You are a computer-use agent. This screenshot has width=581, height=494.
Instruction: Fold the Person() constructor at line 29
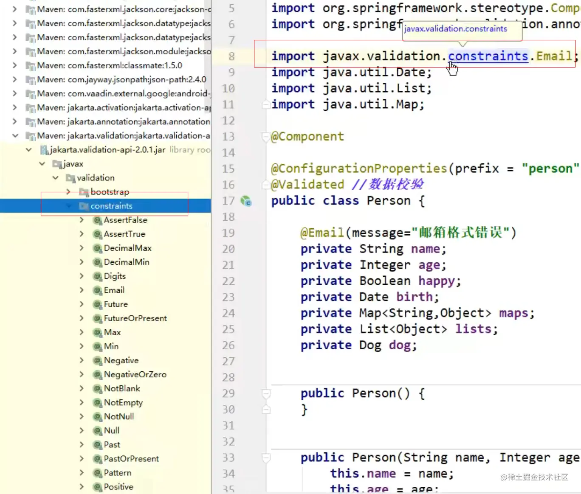pos(266,393)
